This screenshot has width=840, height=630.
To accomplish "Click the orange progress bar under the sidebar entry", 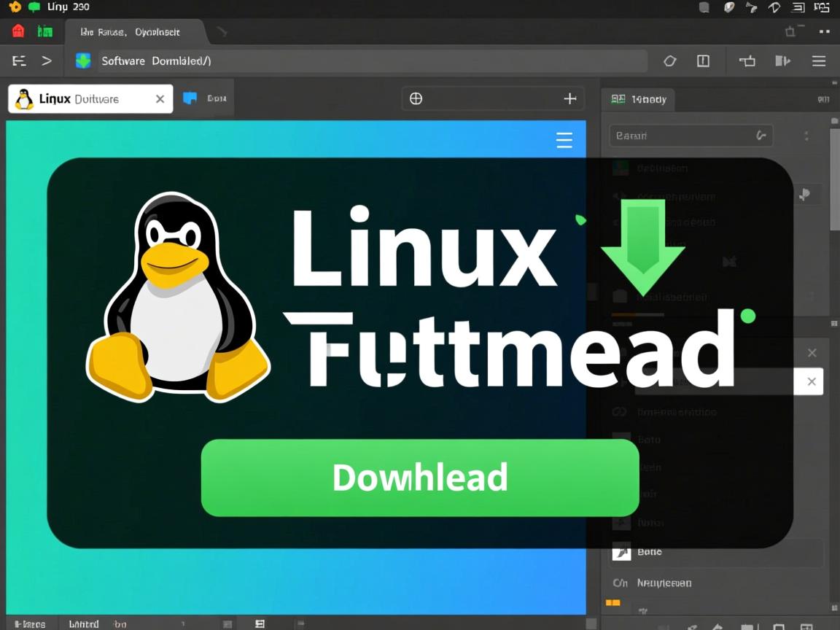I will coord(637,315).
